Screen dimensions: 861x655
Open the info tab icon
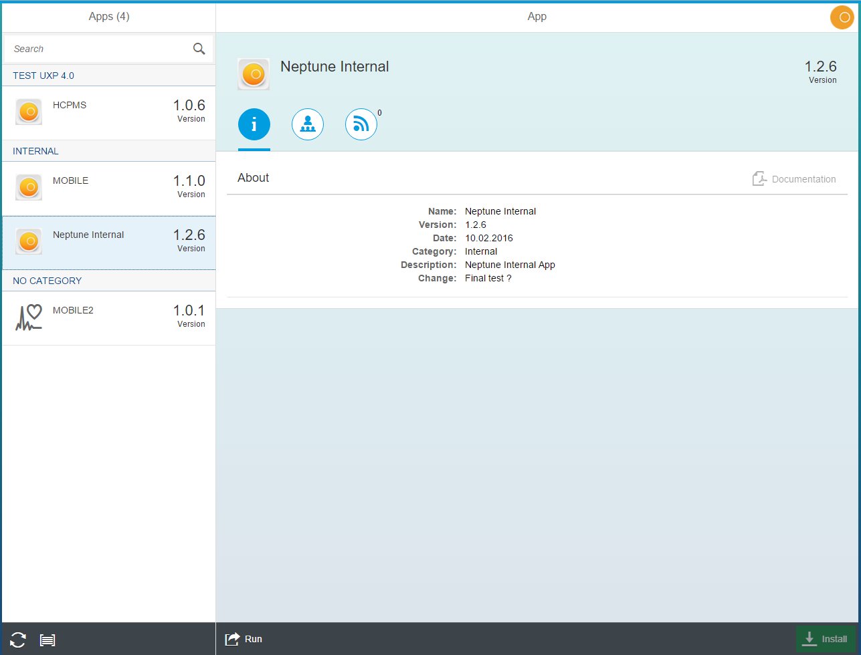tap(254, 124)
